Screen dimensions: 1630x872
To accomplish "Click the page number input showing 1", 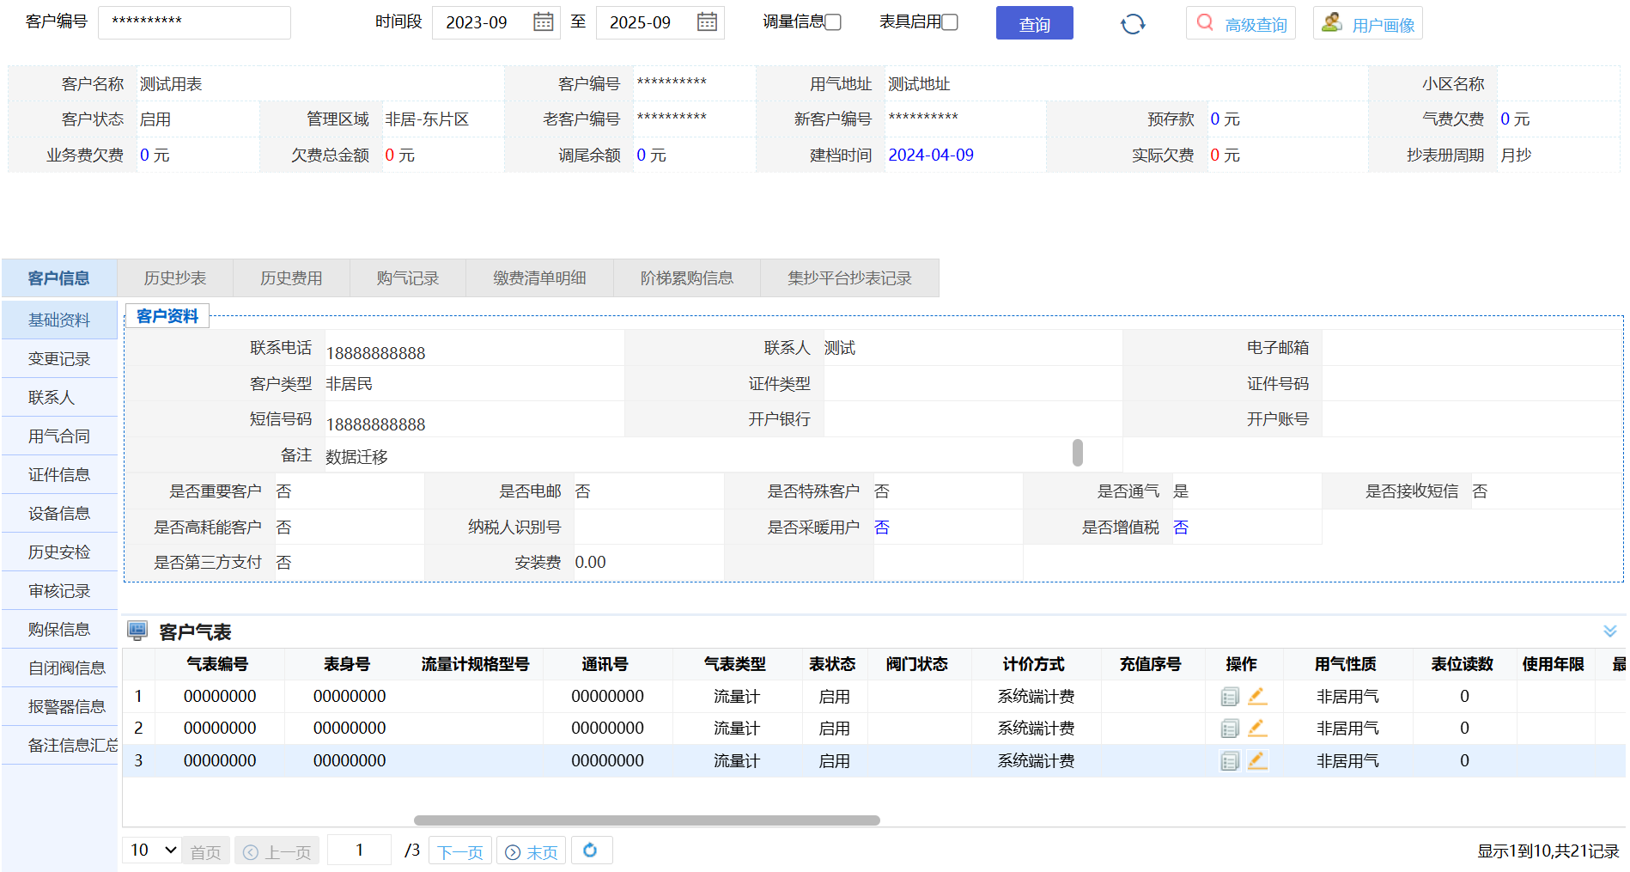I will pyautogui.click(x=359, y=850).
